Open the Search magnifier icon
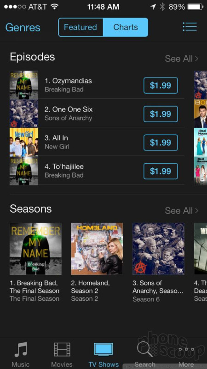 click(145, 349)
